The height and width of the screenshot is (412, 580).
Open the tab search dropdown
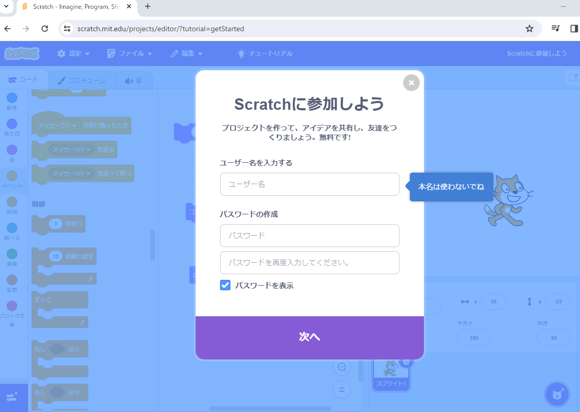click(6, 6)
